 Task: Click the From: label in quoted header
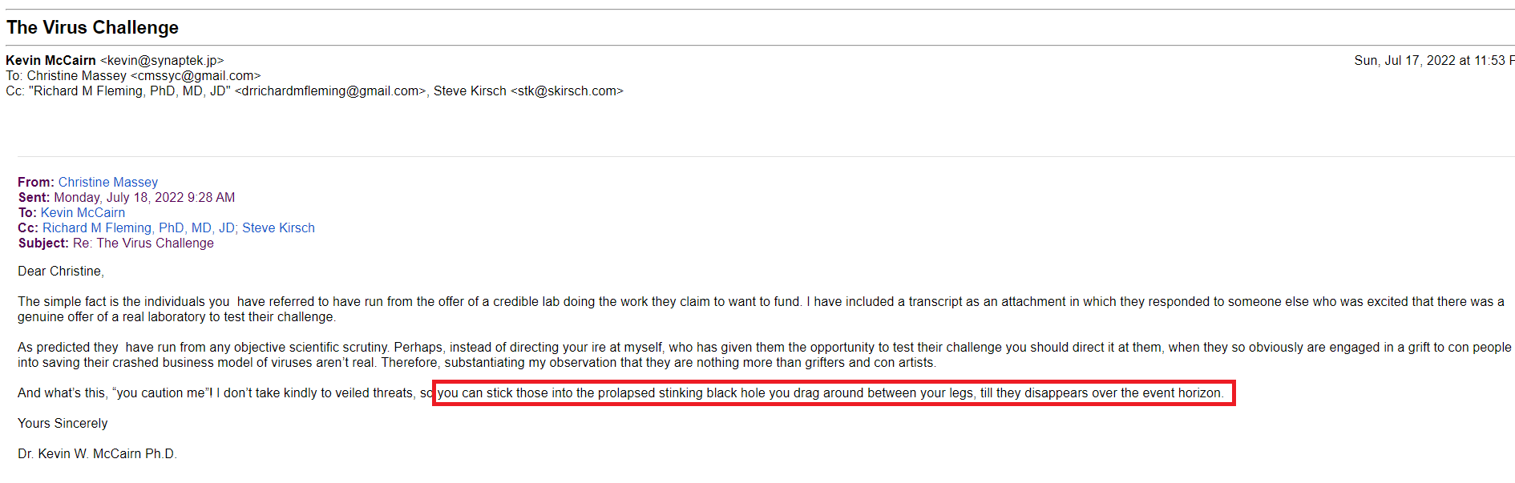(36, 182)
